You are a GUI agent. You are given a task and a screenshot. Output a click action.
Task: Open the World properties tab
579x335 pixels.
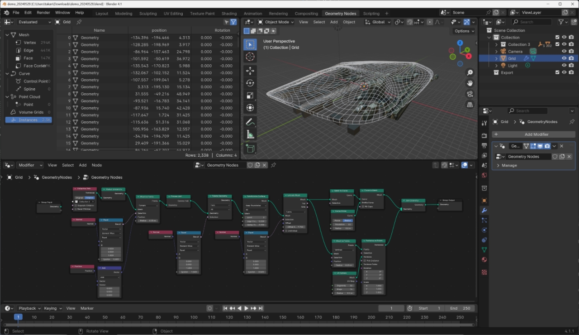point(484,176)
